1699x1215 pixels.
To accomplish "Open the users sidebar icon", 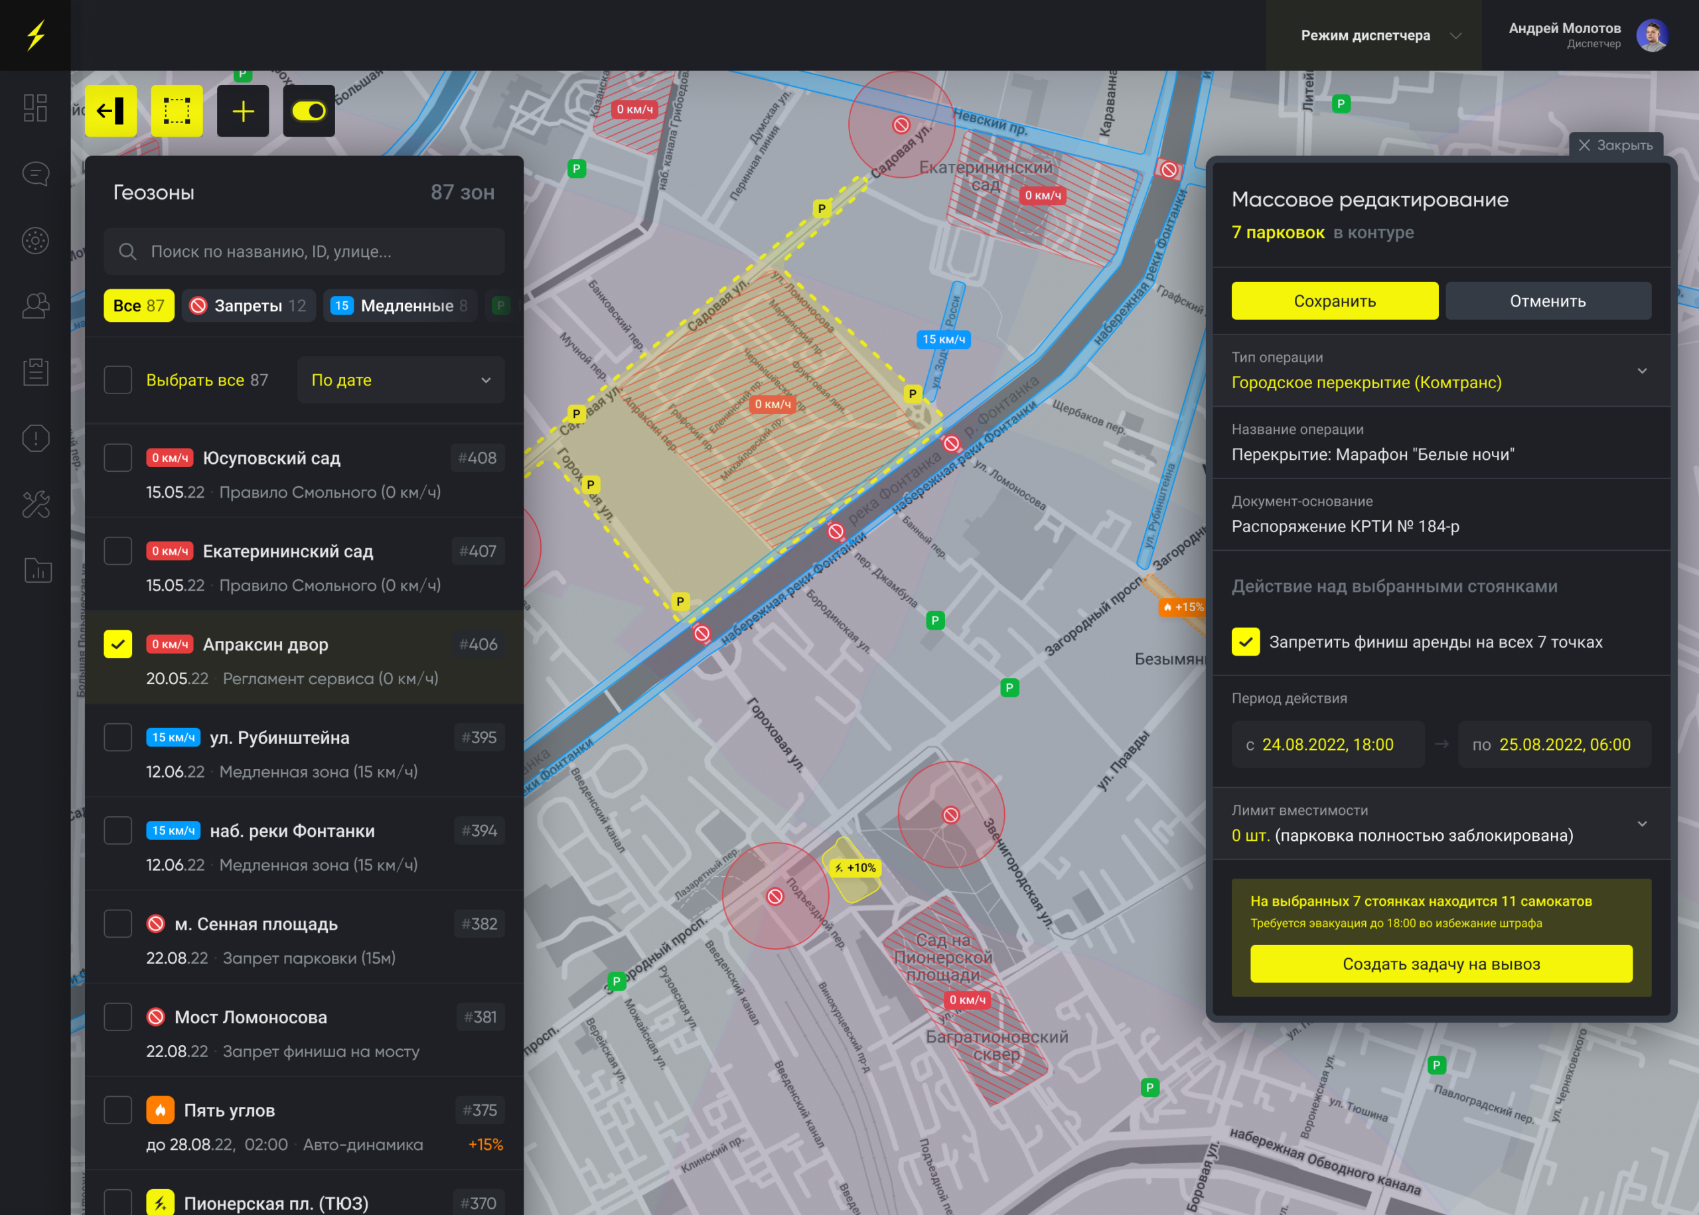I will point(35,305).
